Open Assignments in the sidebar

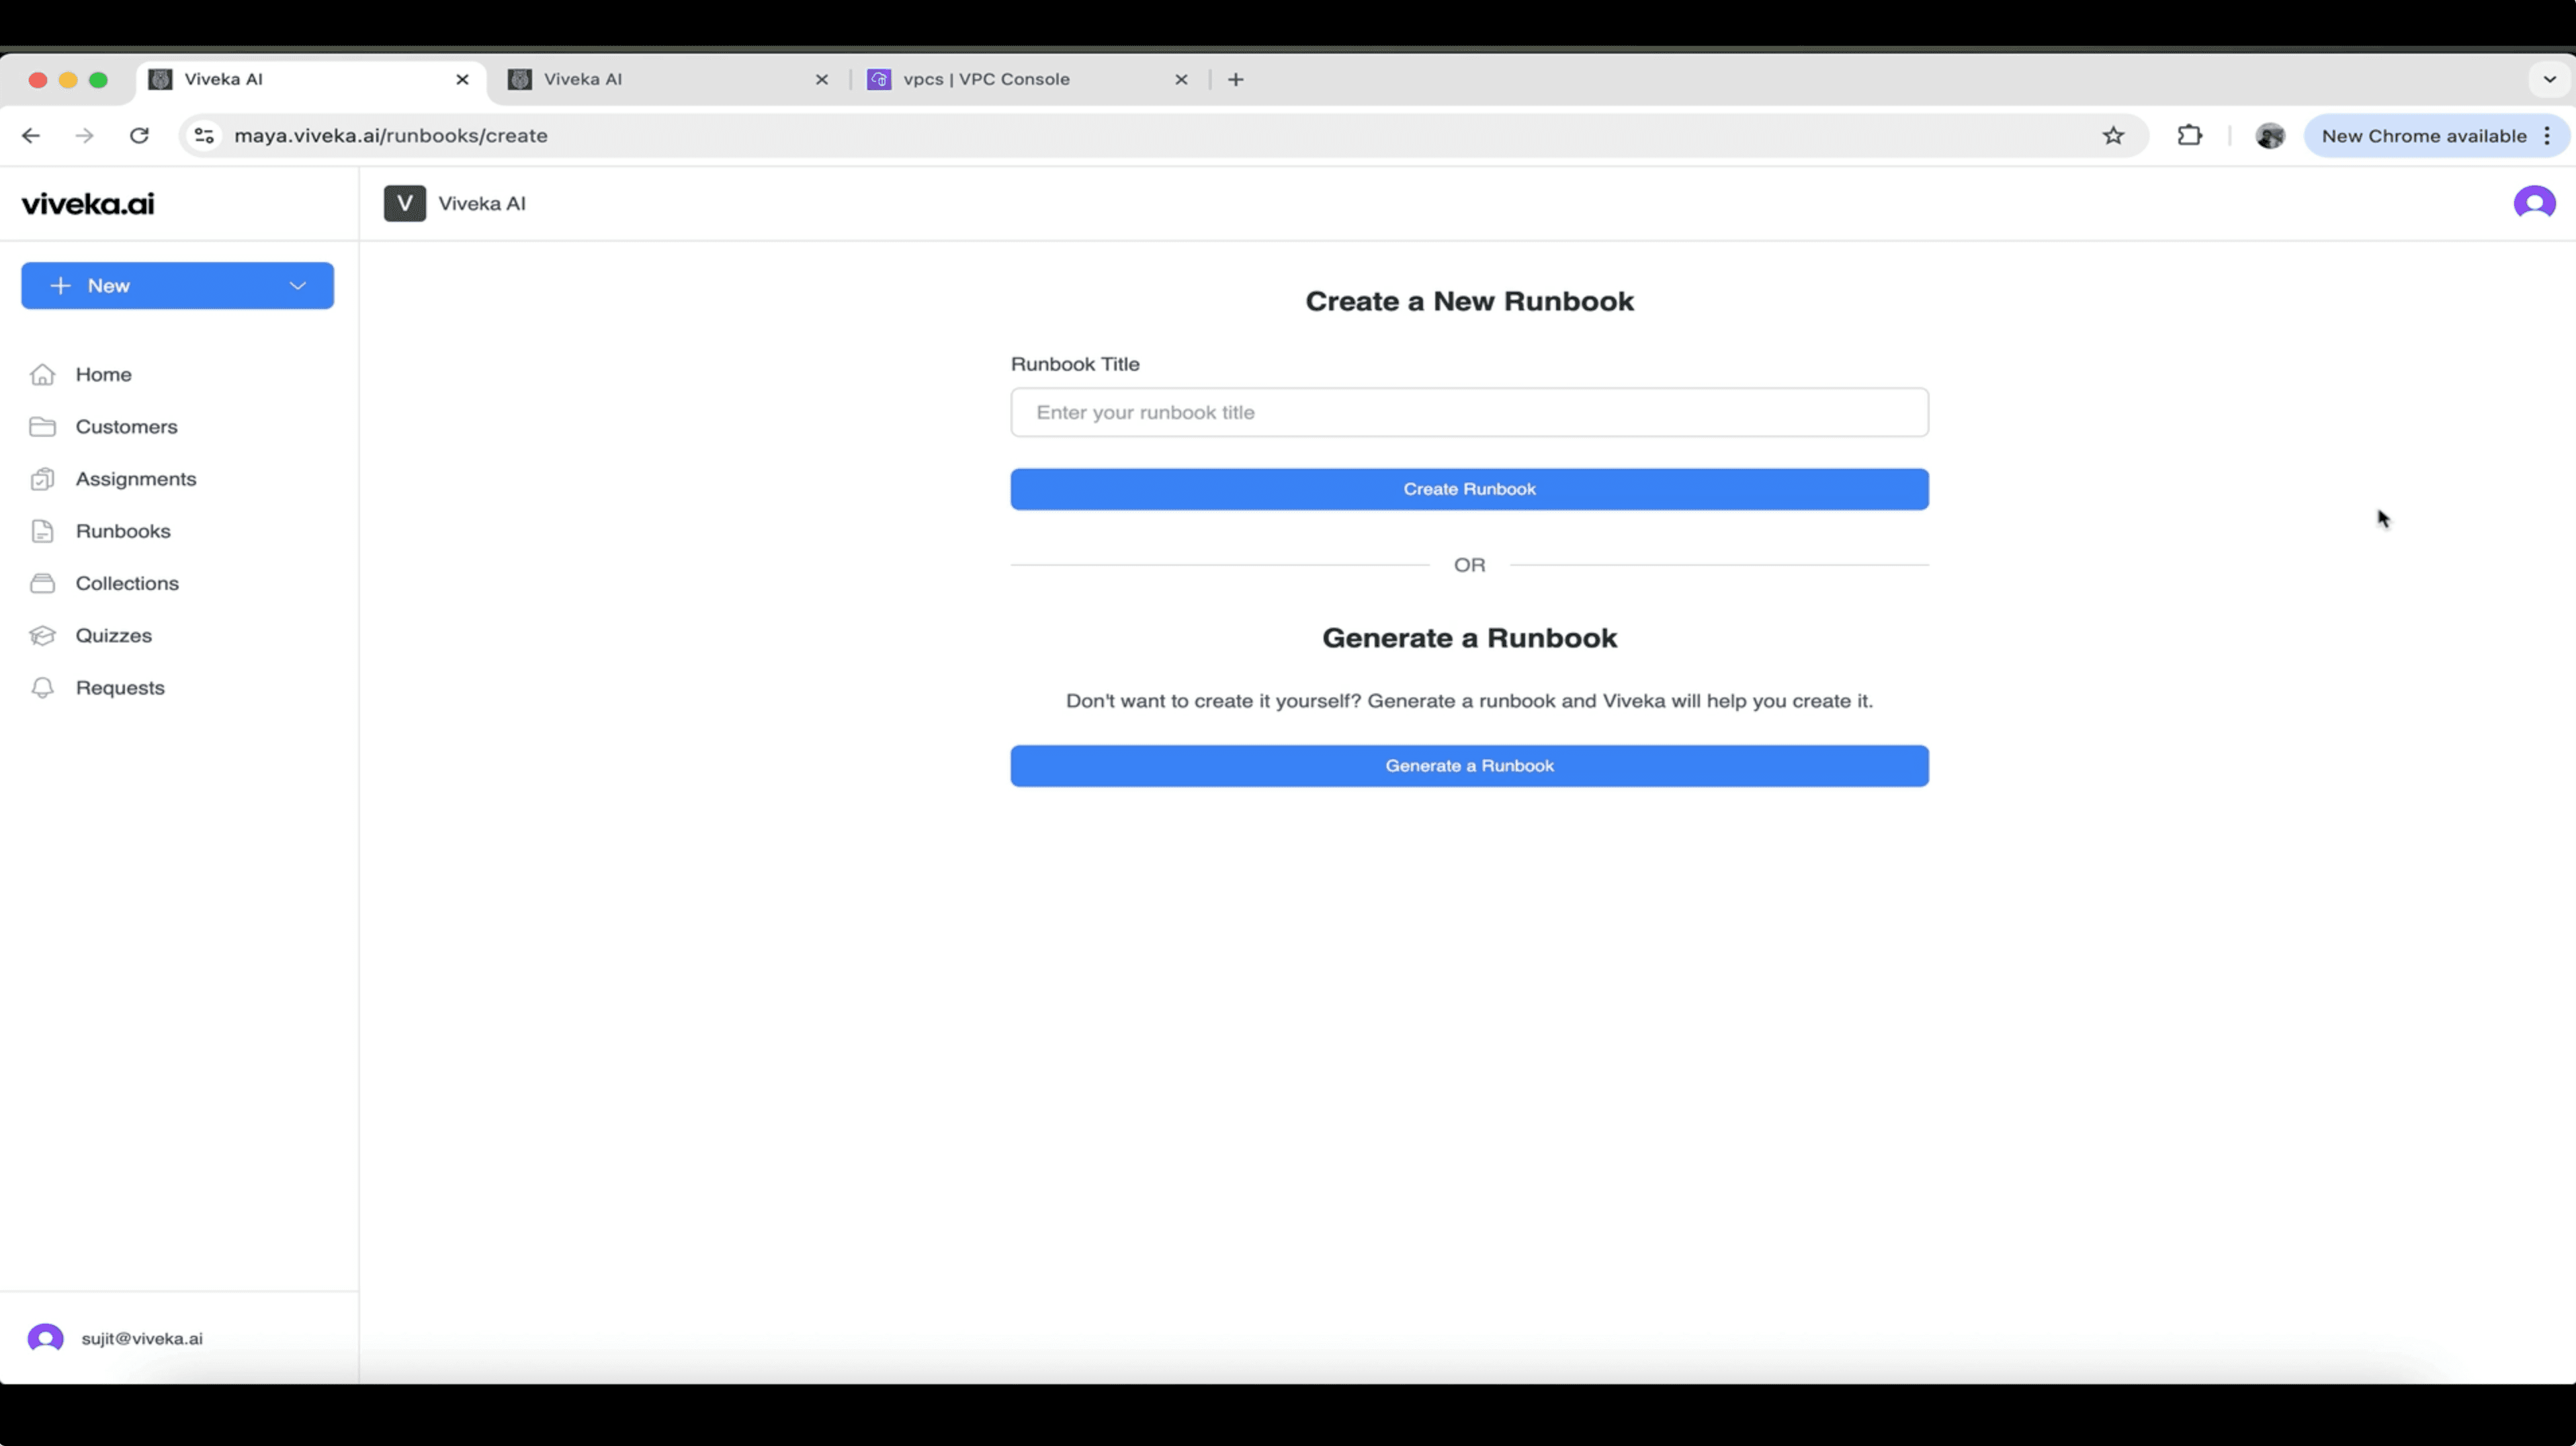[x=136, y=479]
